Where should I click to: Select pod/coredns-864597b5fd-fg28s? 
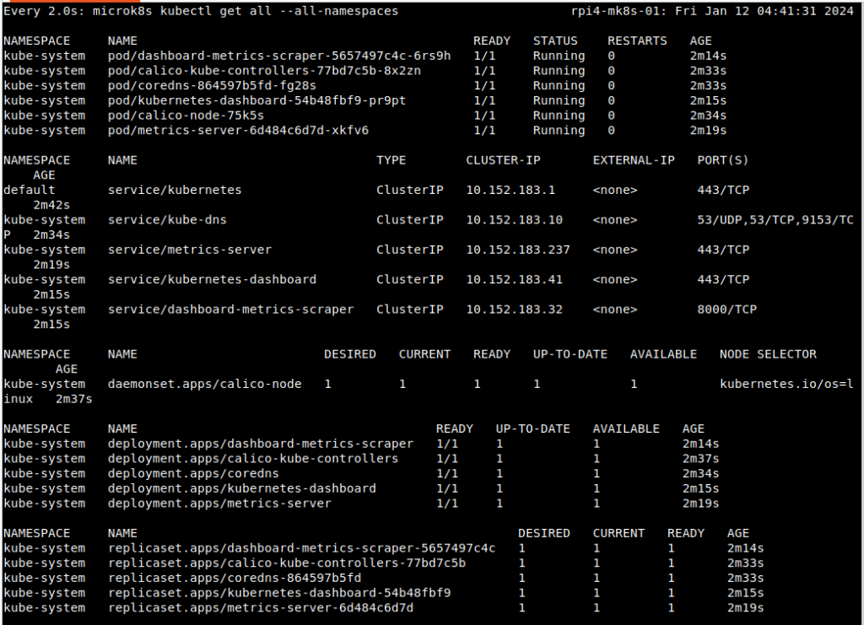212,86
